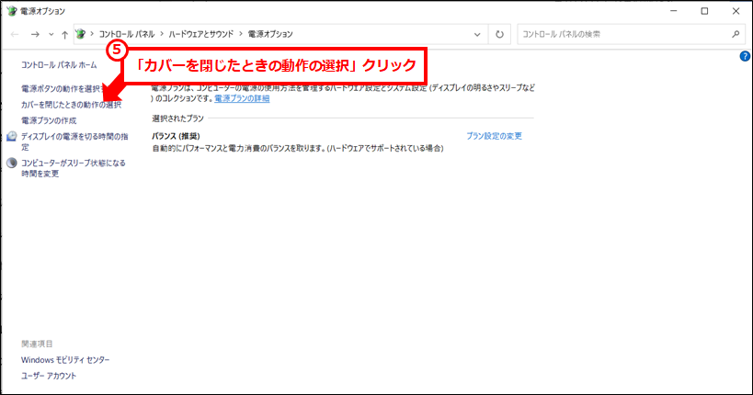Open ユーザー アカウント link
Image resolution: width=753 pixels, height=395 pixels.
(49, 376)
